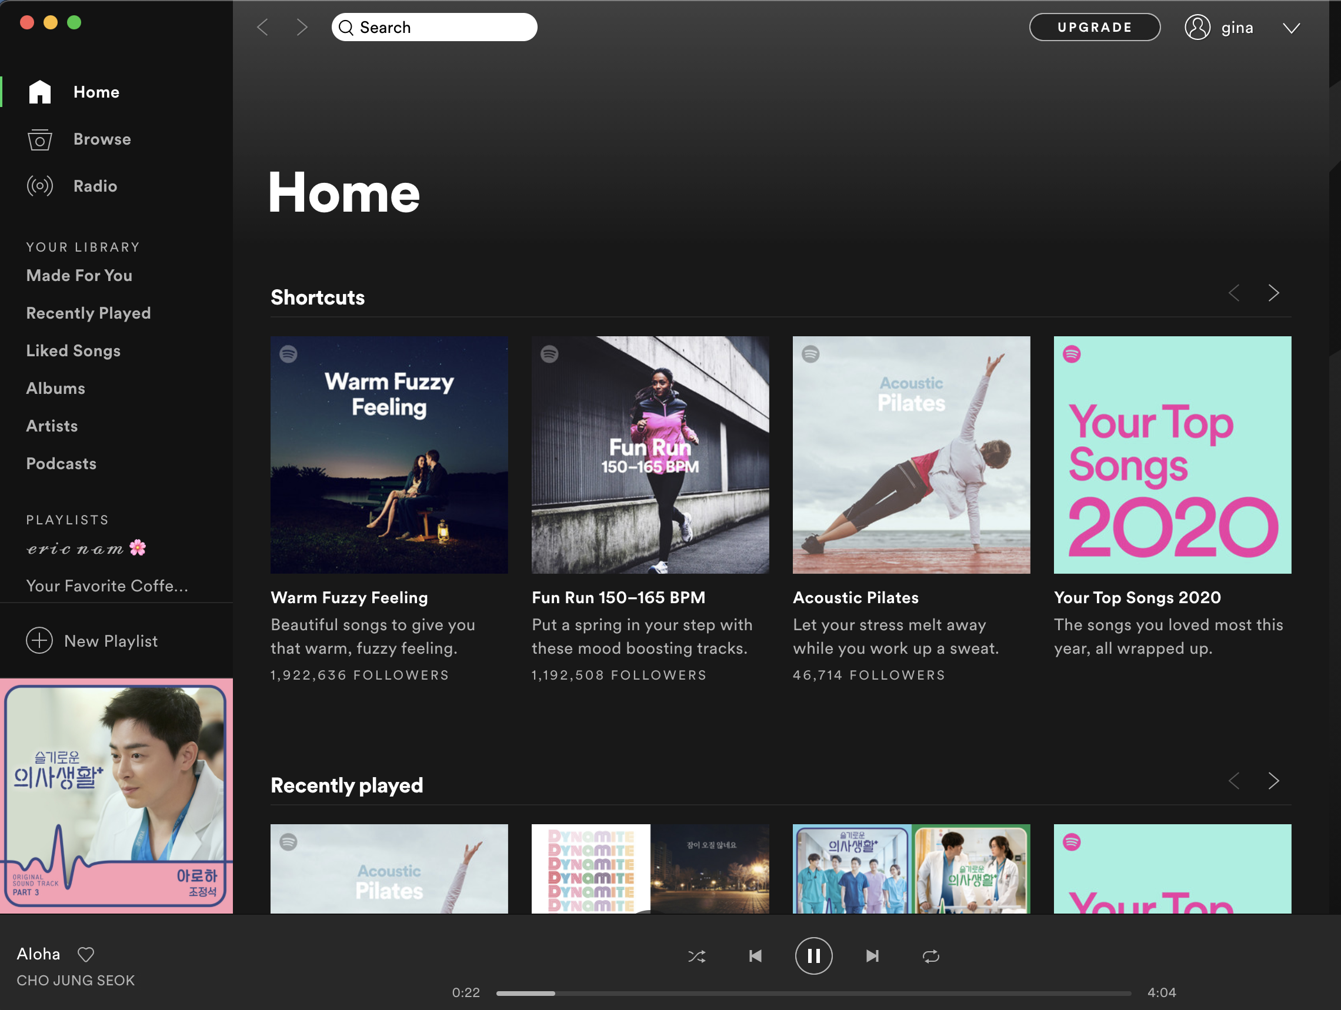Click the now playing album artwork
This screenshot has height=1010, width=1341.
116,795
